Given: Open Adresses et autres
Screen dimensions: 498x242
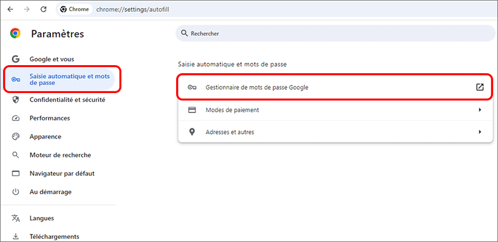Looking at the screenshot, I should coord(335,132).
